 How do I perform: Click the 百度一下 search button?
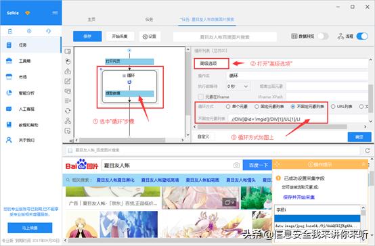257,166
